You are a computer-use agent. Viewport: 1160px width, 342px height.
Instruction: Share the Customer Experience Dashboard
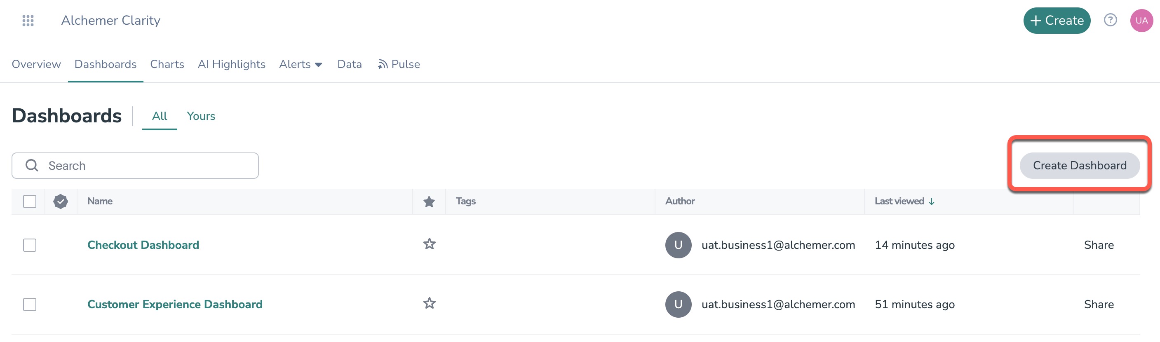pyautogui.click(x=1099, y=304)
